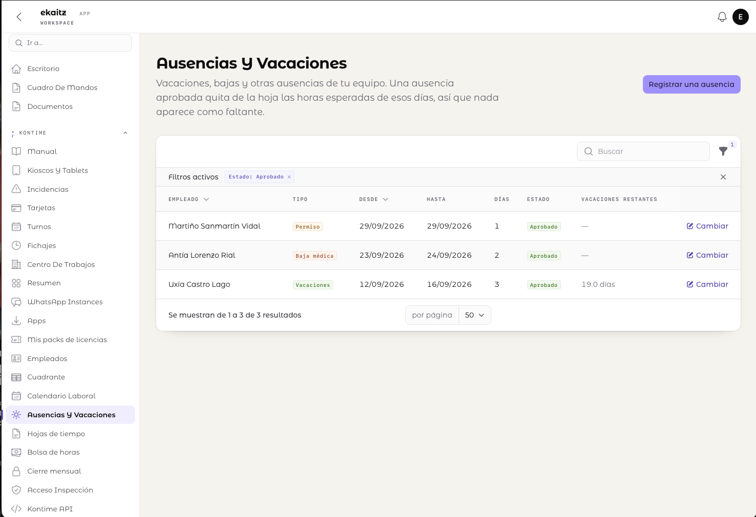
Task: Click the filter funnel icon
Action: pos(723,151)
